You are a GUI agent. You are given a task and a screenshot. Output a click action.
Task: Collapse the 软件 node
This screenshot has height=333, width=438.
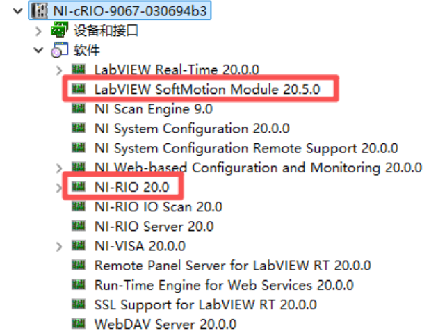click(38, 50)
